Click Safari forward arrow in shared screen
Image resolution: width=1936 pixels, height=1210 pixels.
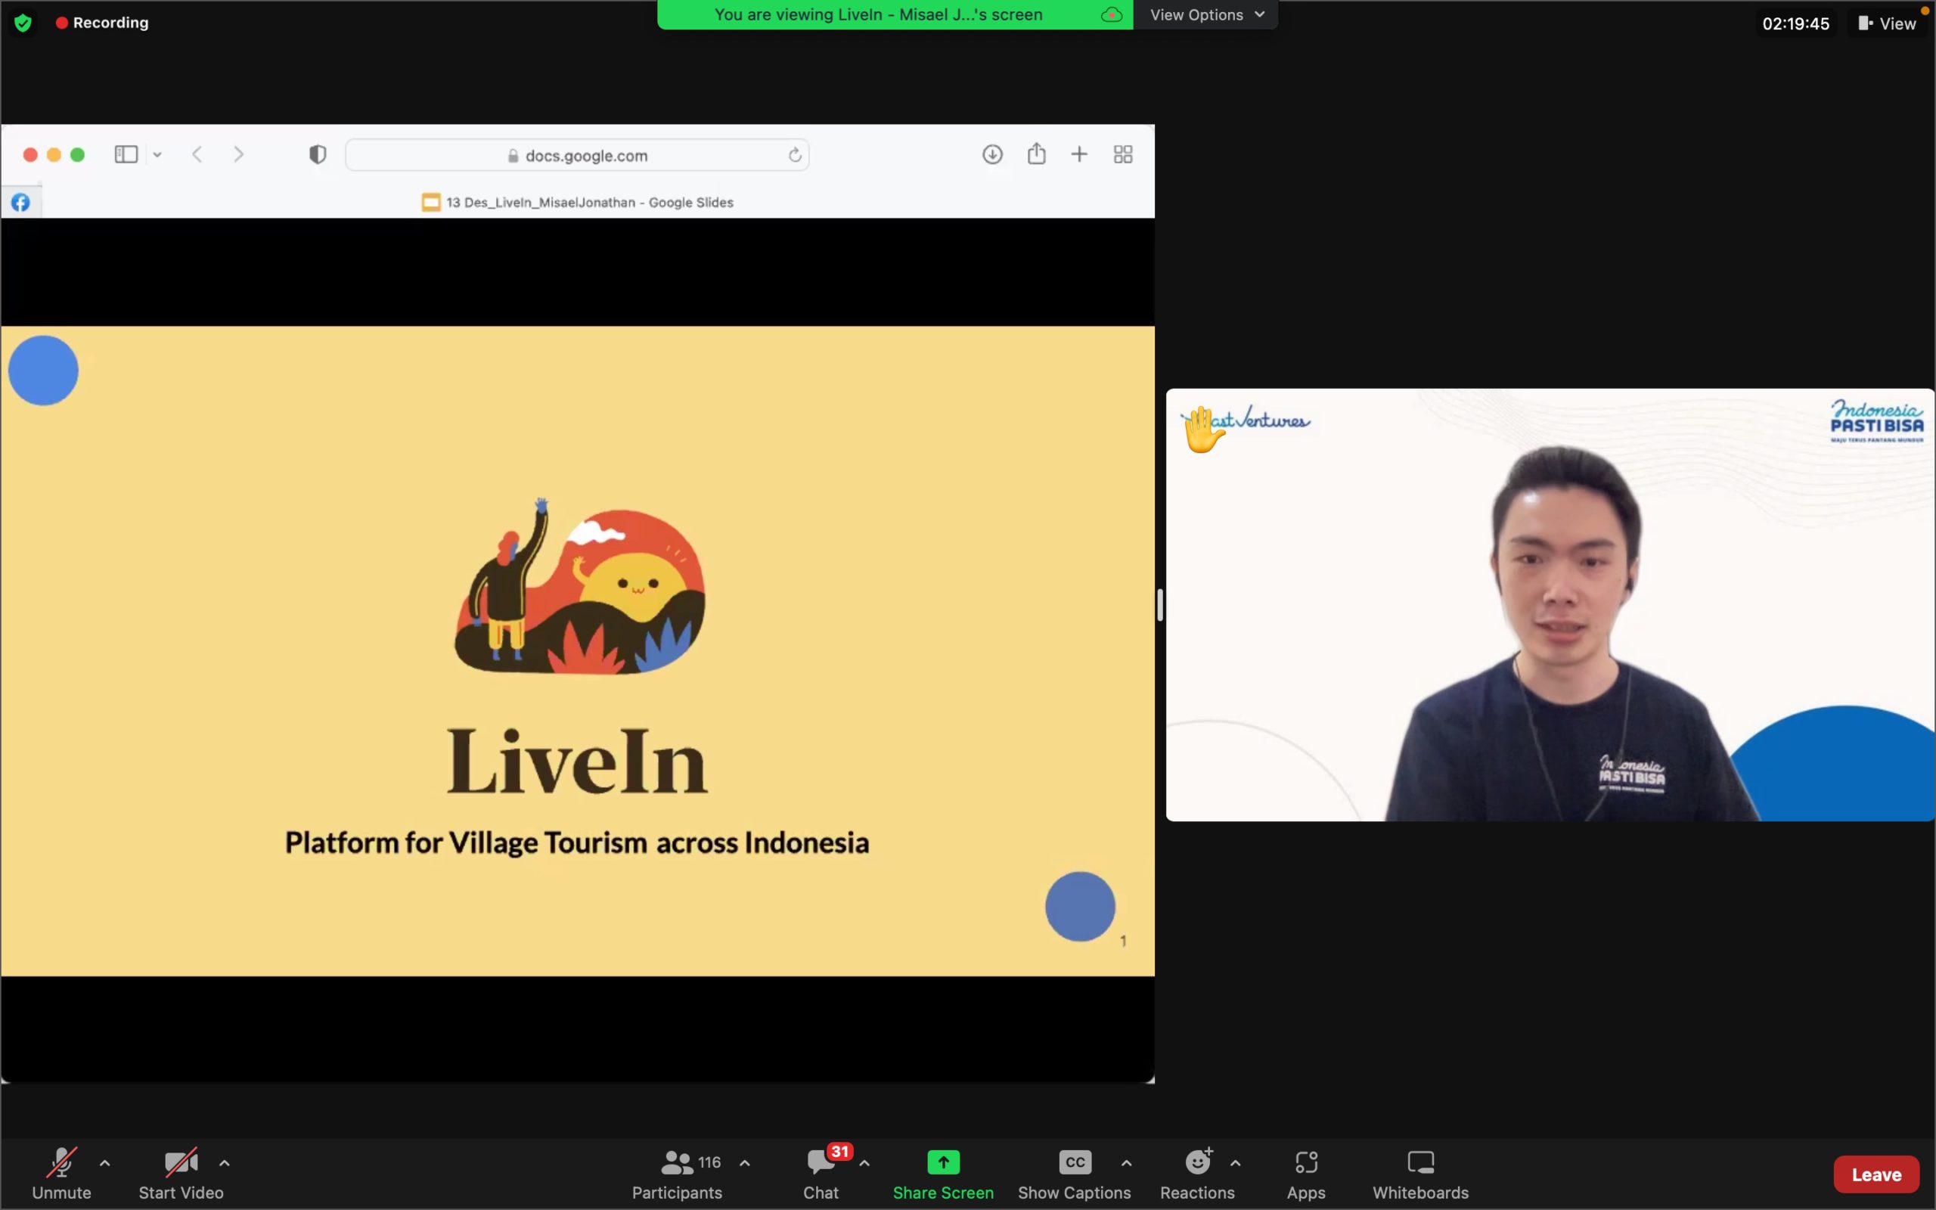(x=238, y=154)
